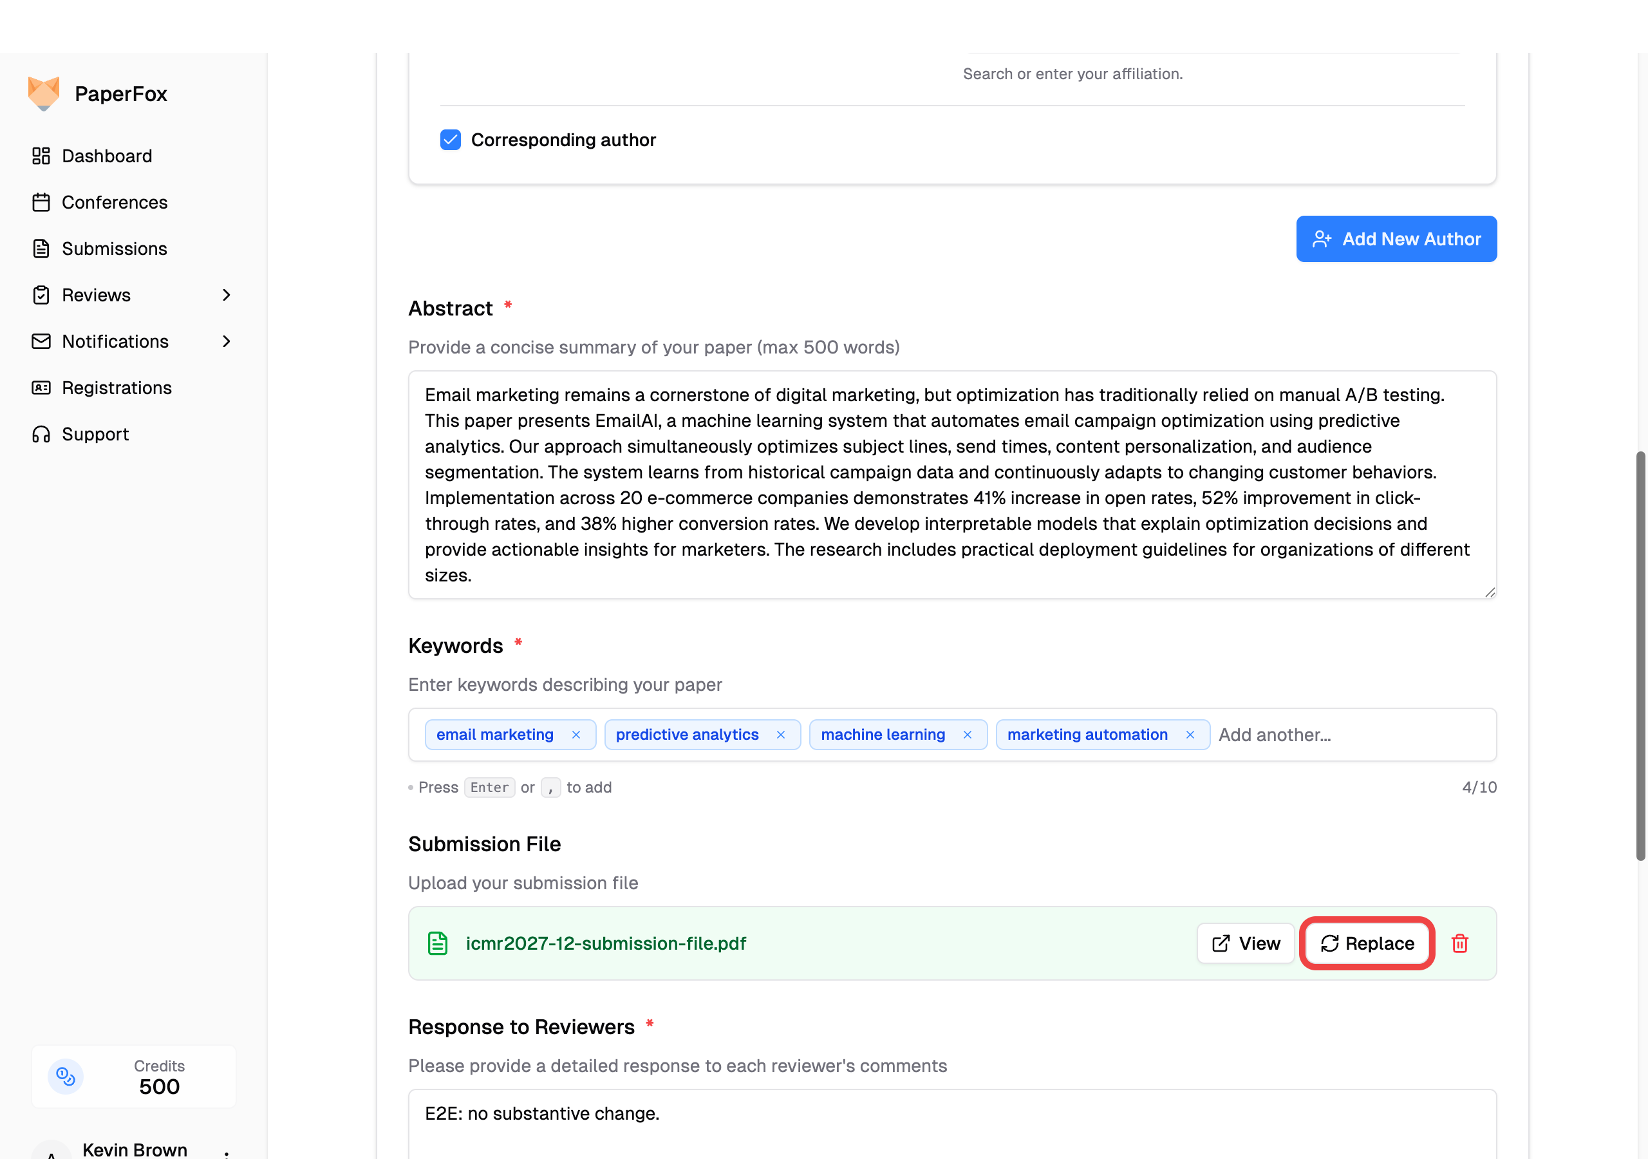Remove the machine learning keyword tag

(x=967, y=735)
